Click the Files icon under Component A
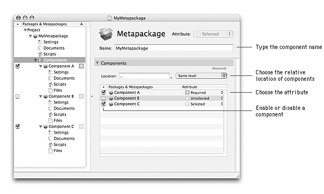The height and width of the screenshot is (194, 324). pos(50,91)
